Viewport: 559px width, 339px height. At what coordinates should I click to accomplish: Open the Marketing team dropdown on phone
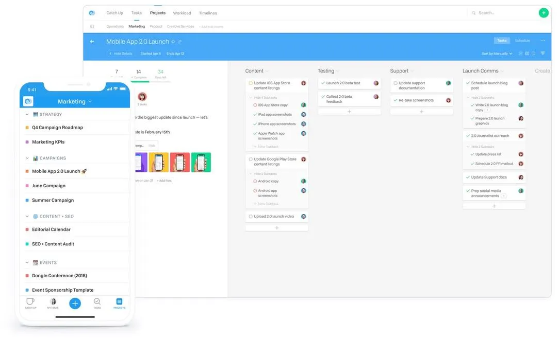[x=75, y=101]
